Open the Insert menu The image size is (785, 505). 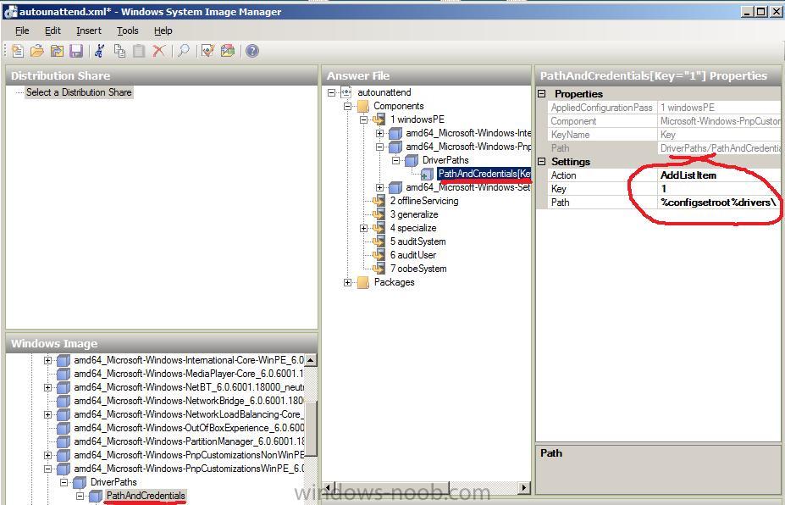(89, 31)
